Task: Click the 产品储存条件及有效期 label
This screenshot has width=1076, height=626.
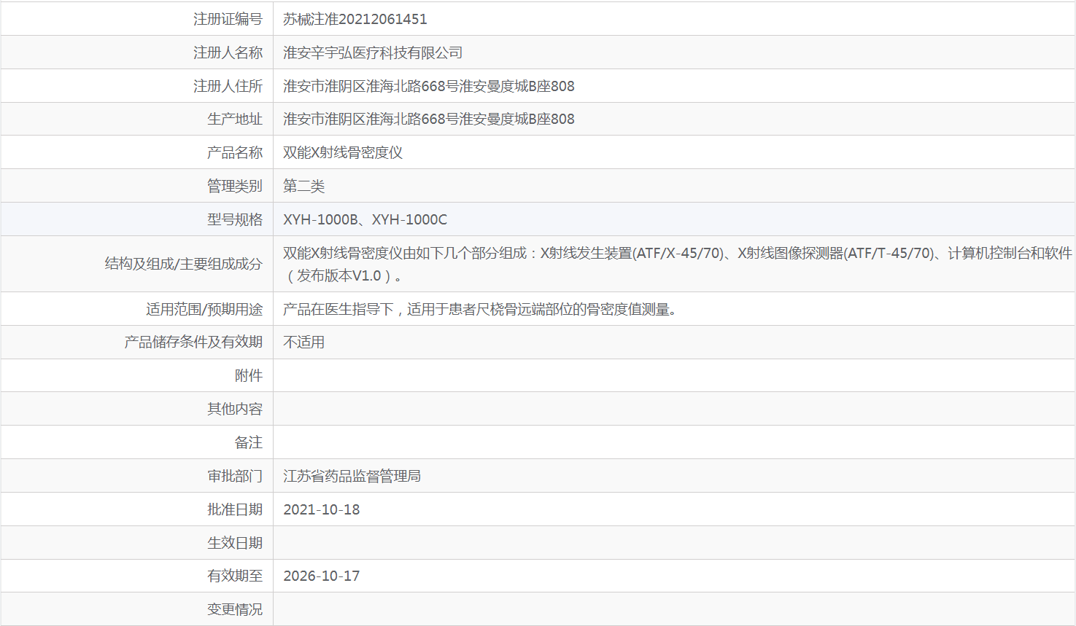Action: [x=193, y=342]
